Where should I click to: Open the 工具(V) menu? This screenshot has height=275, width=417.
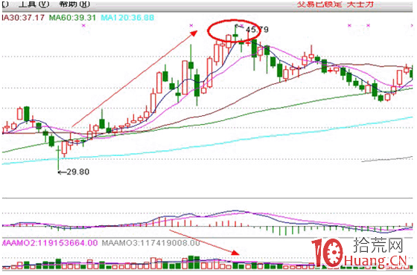point(34,4)
